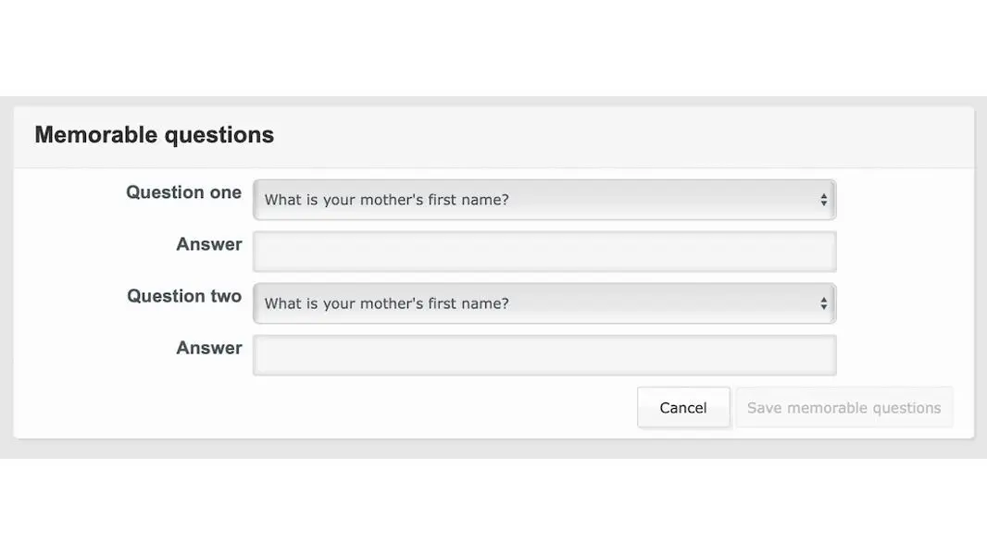Open the Question one security question selector
The height and width of the screenshot is (555, 987).
click(544, 199)
